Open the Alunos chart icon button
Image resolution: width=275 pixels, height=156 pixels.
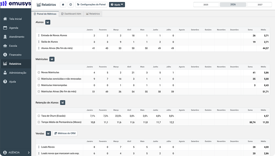(48, 22)
